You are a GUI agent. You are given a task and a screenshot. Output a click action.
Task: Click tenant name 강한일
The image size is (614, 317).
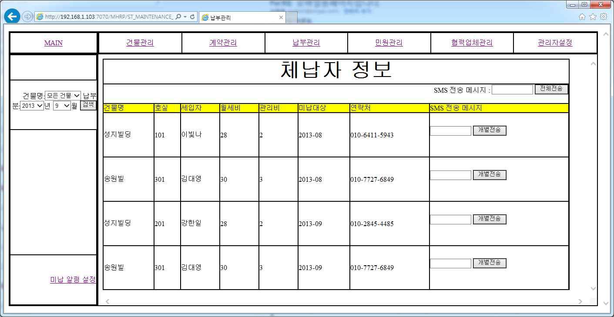191,224
